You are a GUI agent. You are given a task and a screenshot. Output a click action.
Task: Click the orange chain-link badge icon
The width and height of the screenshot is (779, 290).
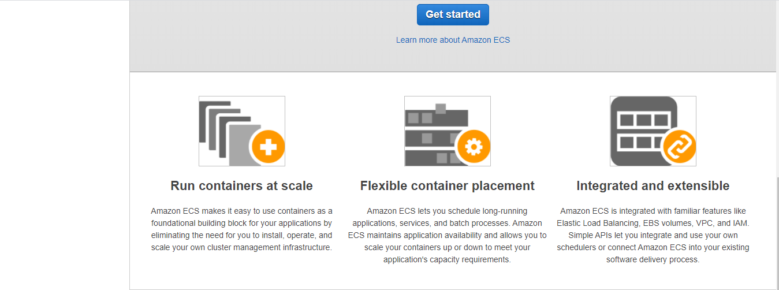tap(679, 147)
